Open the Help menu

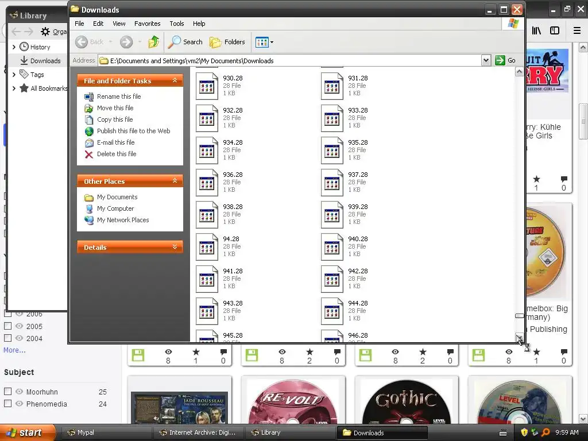[199, 24]
